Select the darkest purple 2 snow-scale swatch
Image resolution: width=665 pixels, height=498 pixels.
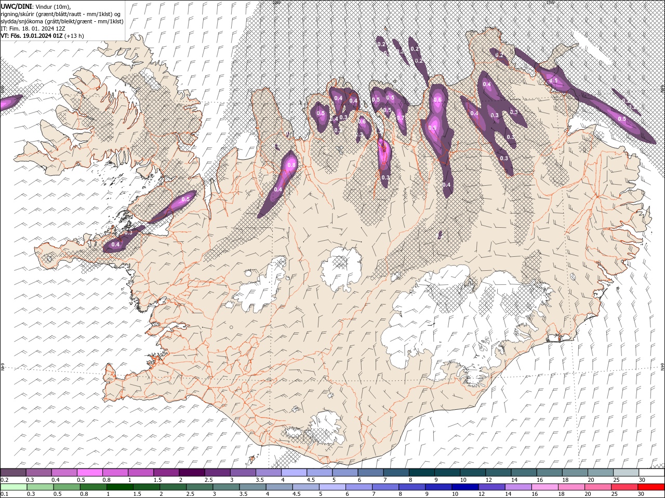click(x=192, y=473)
